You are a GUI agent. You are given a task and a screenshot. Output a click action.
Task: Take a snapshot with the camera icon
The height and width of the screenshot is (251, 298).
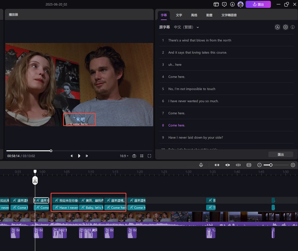134,156
